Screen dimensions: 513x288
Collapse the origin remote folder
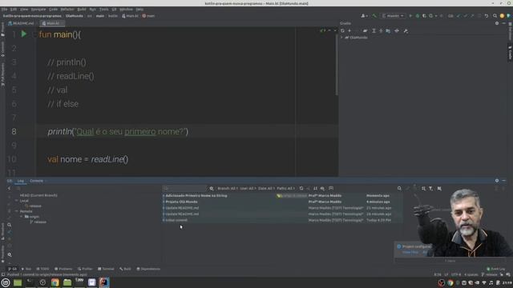(22, 217)
